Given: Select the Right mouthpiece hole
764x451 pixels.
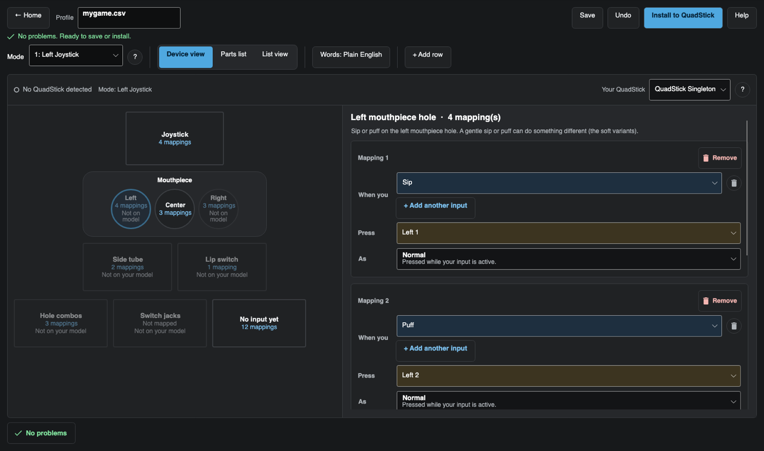Looking at the screenshot, I should click(x=218, y=209).
